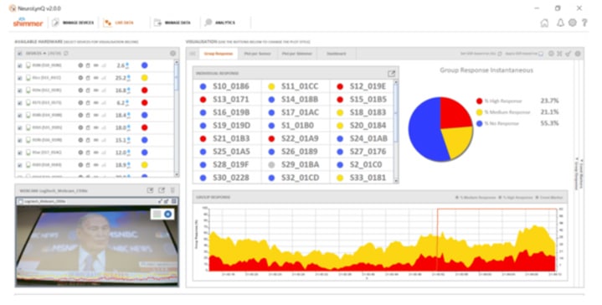This screenshot has height=305, width=602.
Task: Open the Manage Data section
Action: pyautogui.click(x=172, y=23)
